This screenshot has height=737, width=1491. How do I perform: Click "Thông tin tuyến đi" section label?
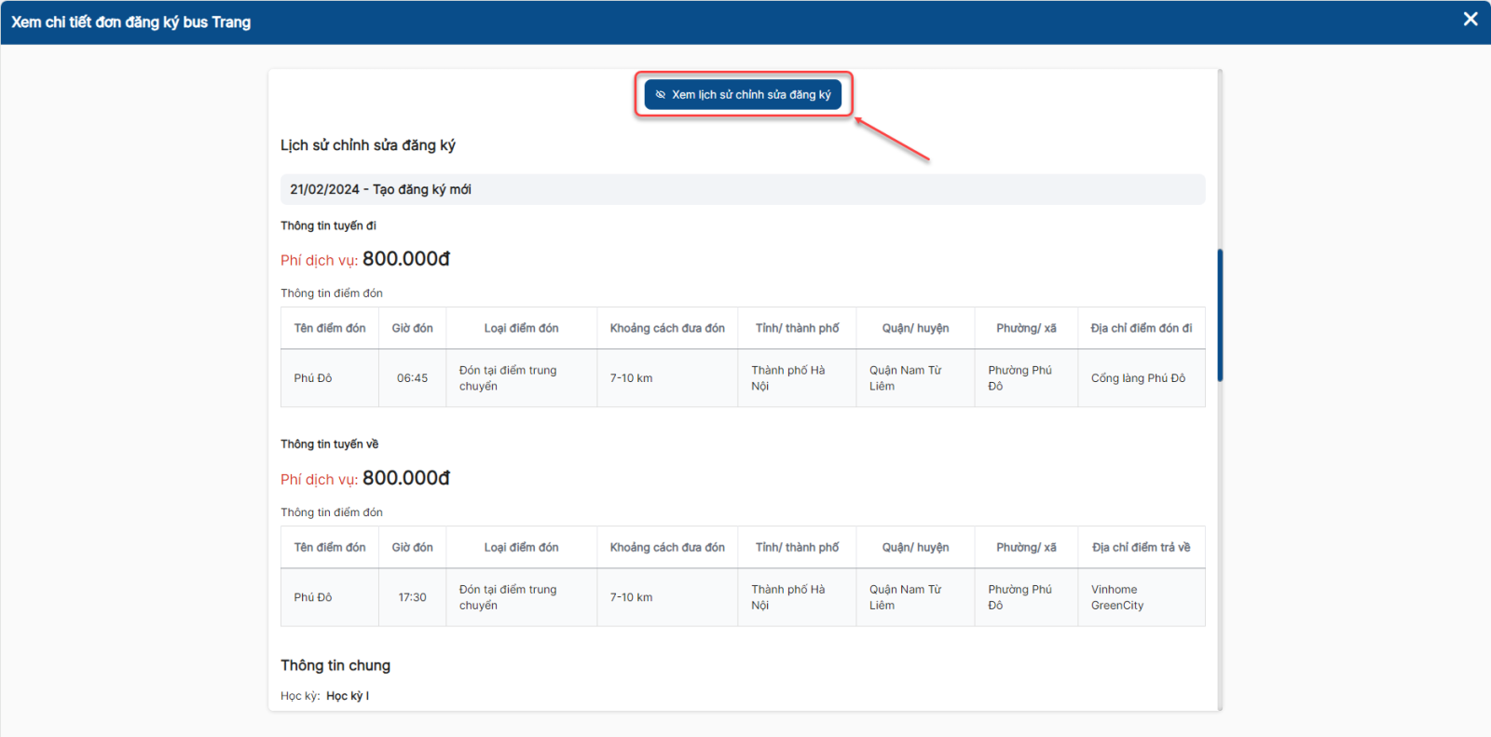click(328, 225)
